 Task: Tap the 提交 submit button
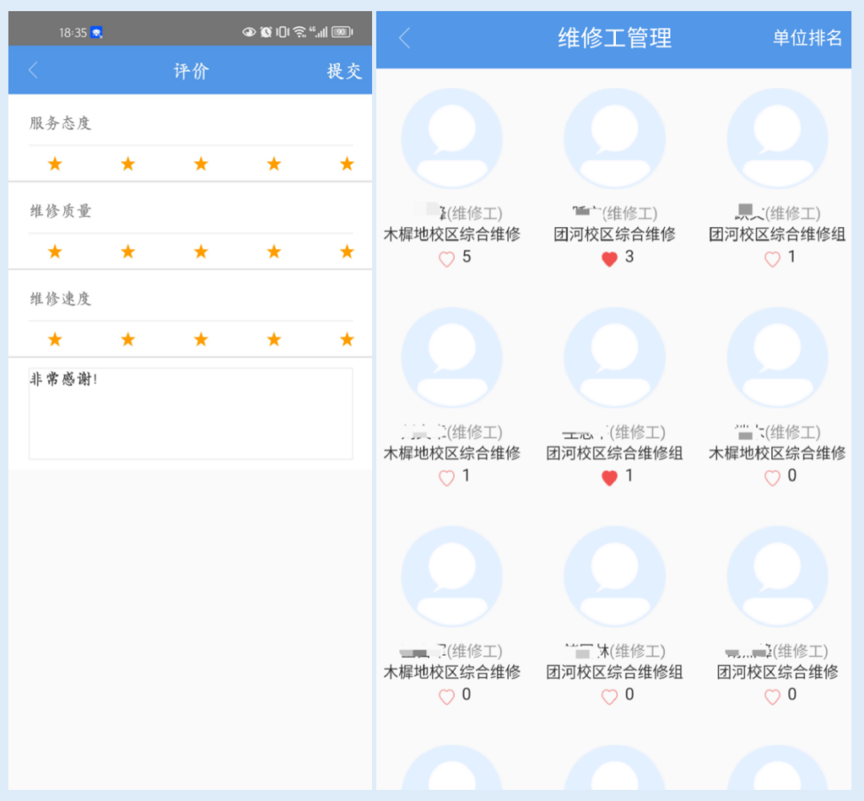coord(344,72)
